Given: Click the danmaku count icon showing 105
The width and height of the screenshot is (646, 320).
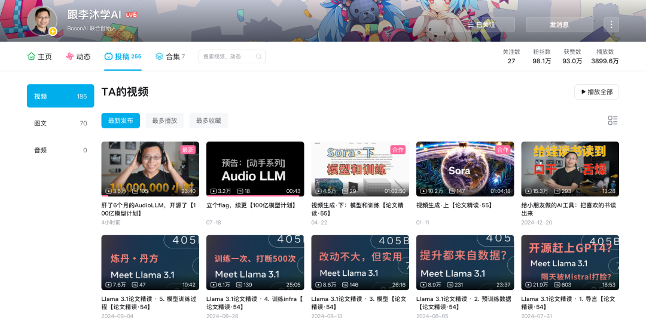Looking at the screenshot, I should [135, 191].
